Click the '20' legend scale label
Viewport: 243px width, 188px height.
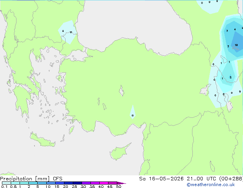(x=66, y=186)
